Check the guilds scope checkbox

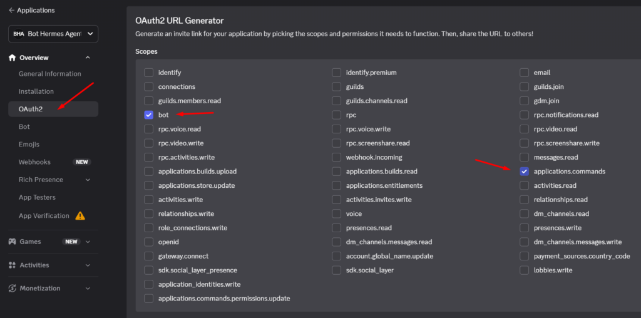coord(336,87)
